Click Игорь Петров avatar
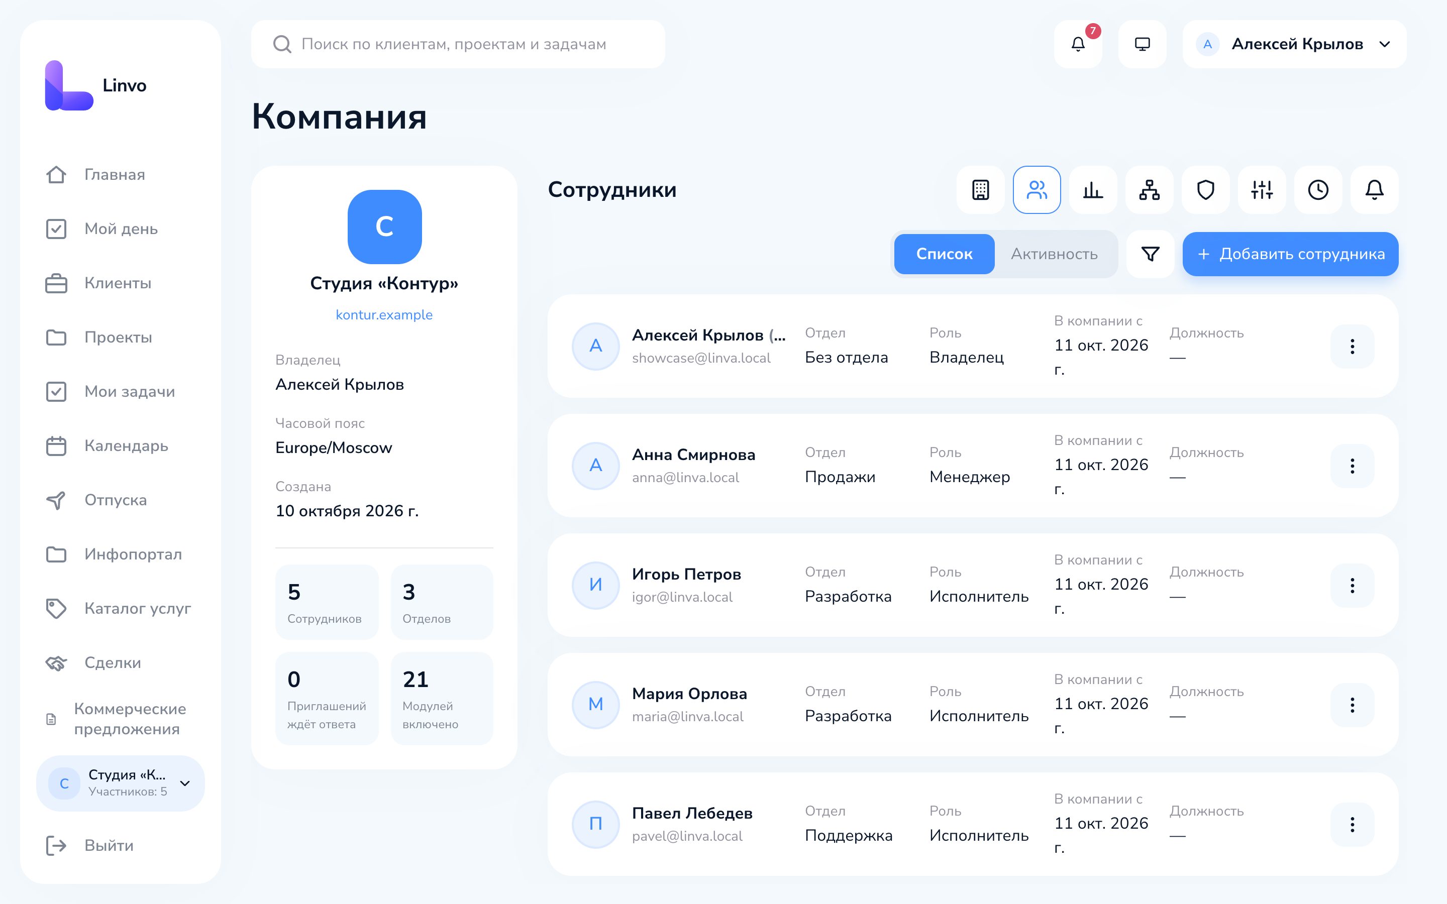Screen dimensions: 1447x904 pos(595,585)
